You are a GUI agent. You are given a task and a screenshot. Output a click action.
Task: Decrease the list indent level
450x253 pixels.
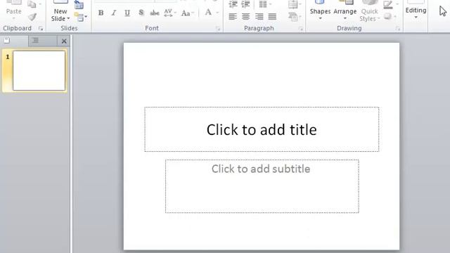coord(233,4)
